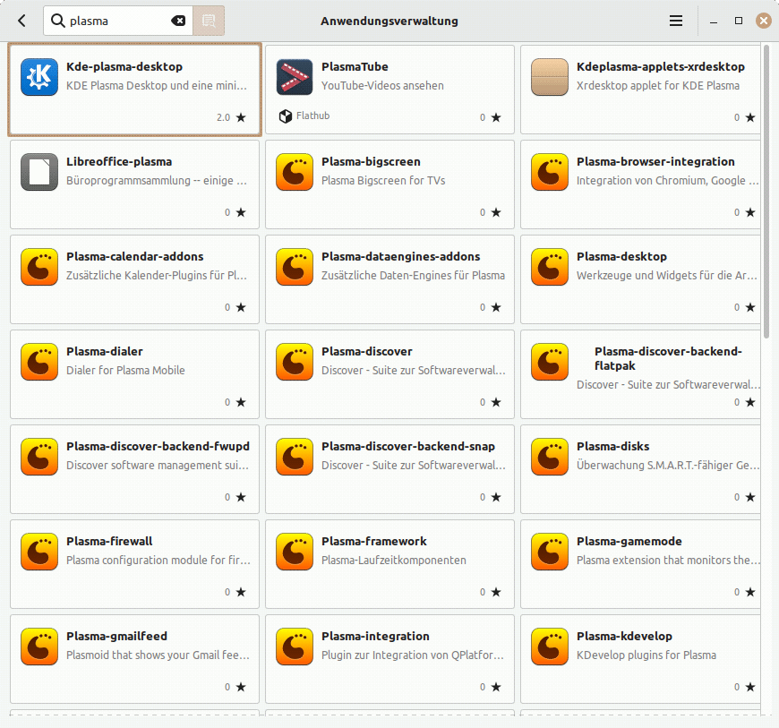Click the Plasma-firewall KDE icon
The height and width of the screenshot is (728, 779).
click(x=38, y=552)
